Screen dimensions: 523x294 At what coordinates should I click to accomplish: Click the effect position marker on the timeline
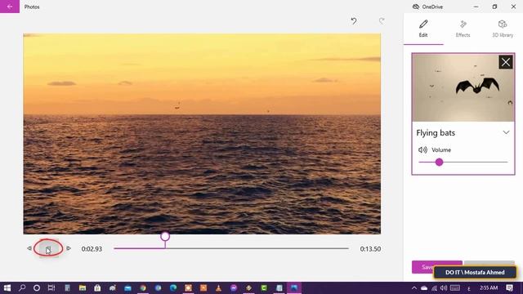point(165,237)
